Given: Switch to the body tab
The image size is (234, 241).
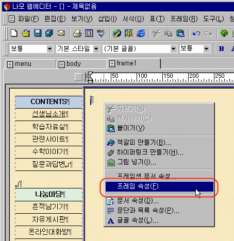Looking at the screenshot, I should click(81, 64).
